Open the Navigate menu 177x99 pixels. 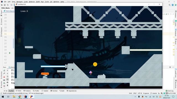[19, 2]
